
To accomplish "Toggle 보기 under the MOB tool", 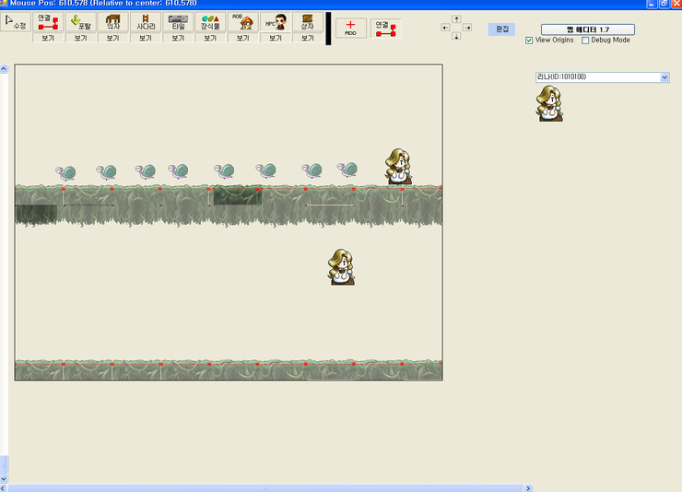I will pos(242,38).
